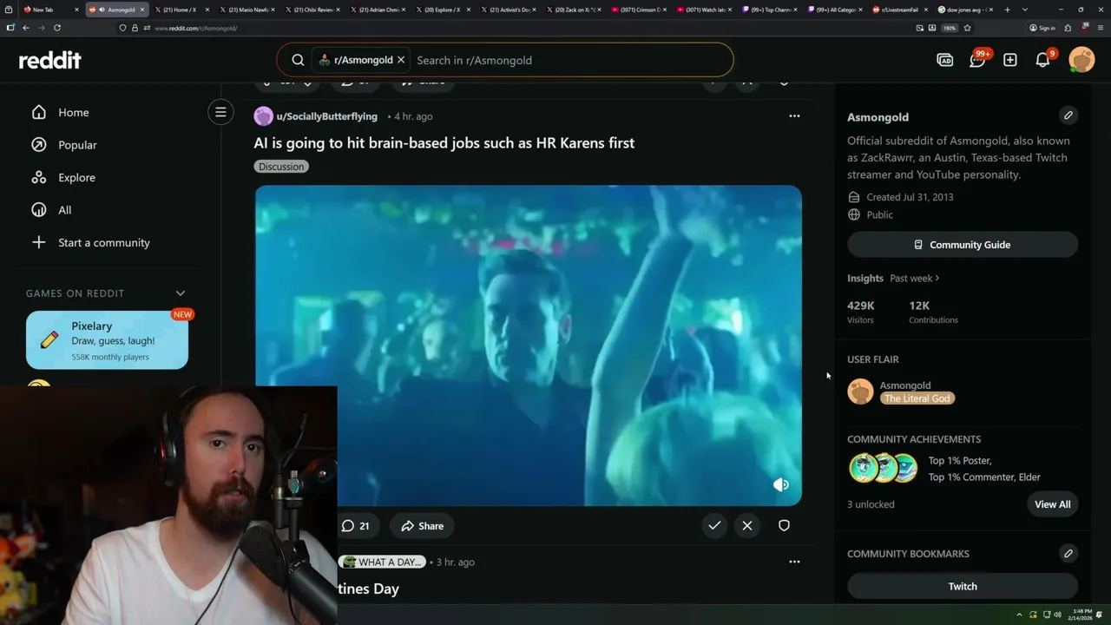Image resolution: width=1111 pixels, height=625 pixels.
Task: Expand the Insights Past week link
Action: 915,278
